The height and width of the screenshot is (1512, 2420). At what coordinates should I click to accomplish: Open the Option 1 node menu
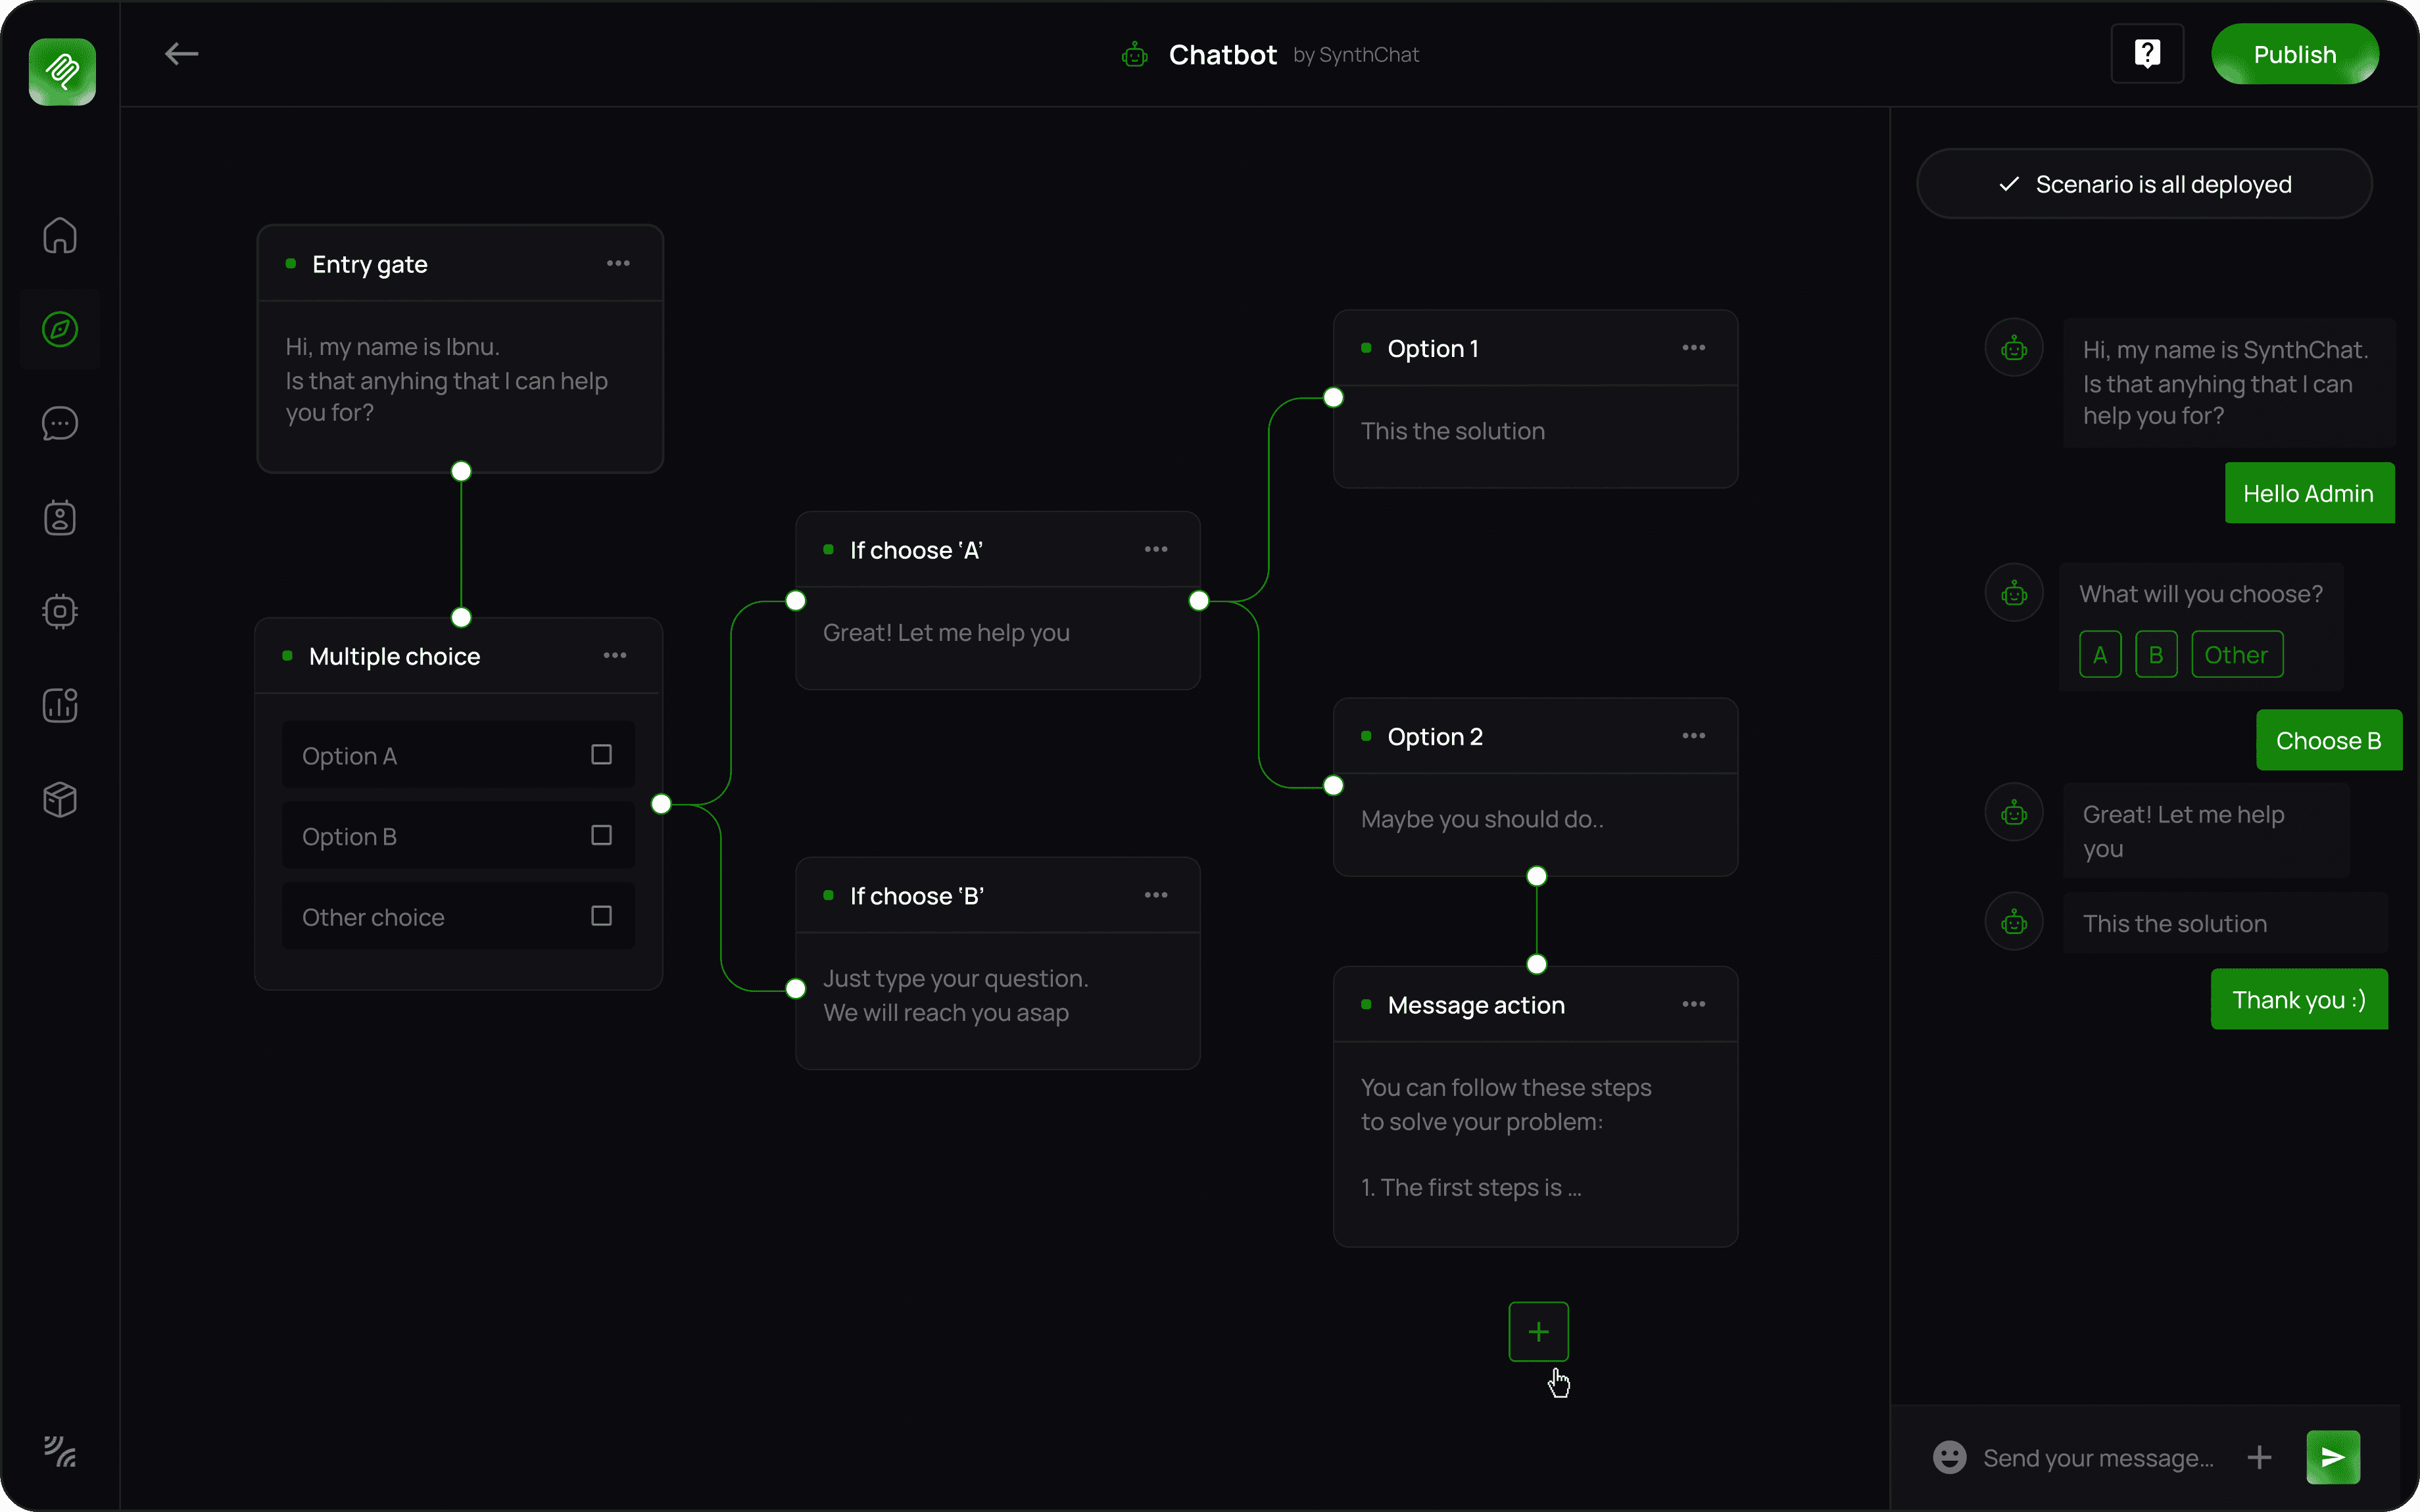(1693, 348)
